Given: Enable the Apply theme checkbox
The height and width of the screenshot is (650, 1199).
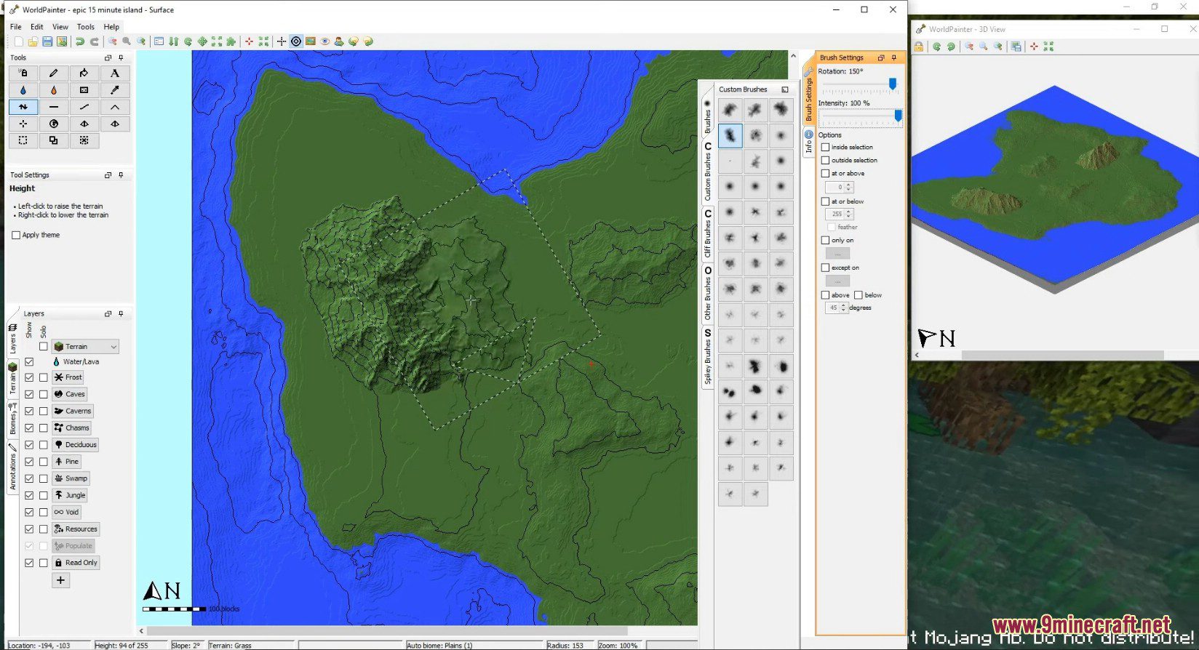Looking at the screenshot, I should [x=16, y=235].
